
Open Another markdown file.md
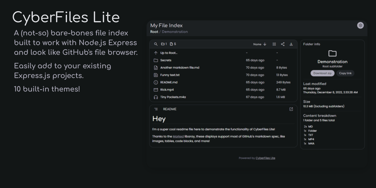(180, 68)
